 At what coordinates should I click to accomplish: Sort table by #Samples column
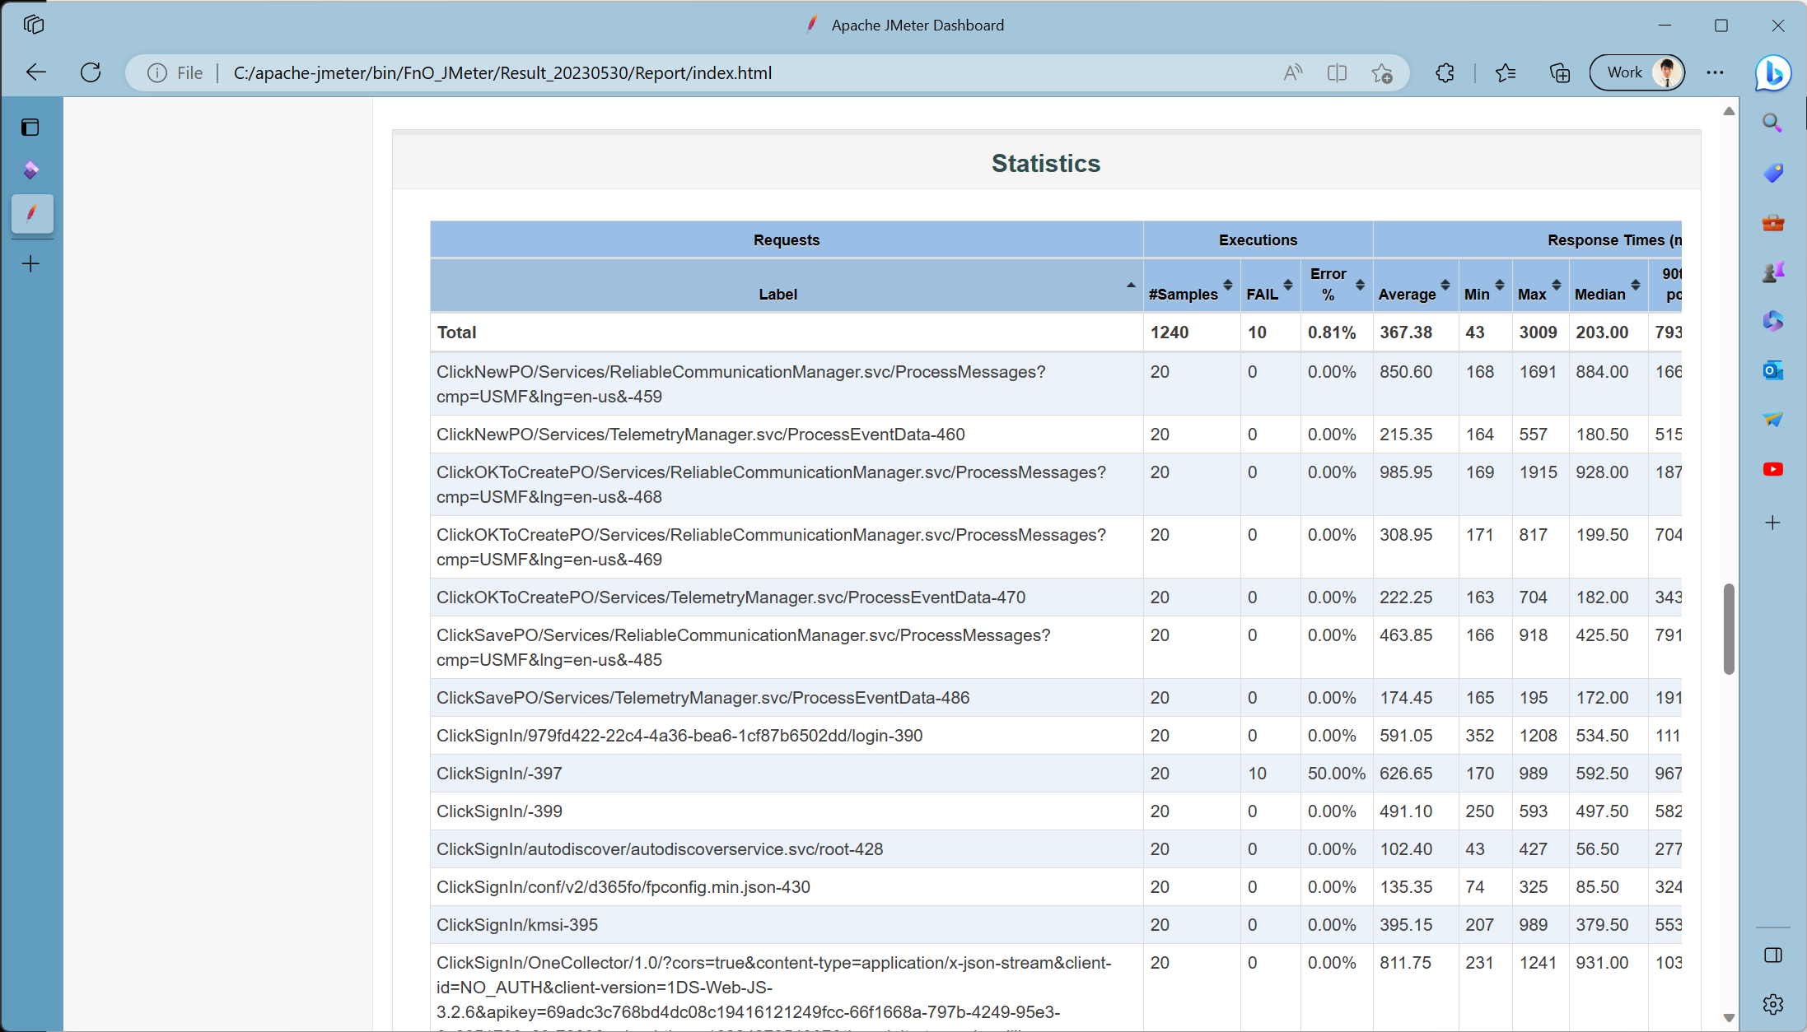(1192, 286)
